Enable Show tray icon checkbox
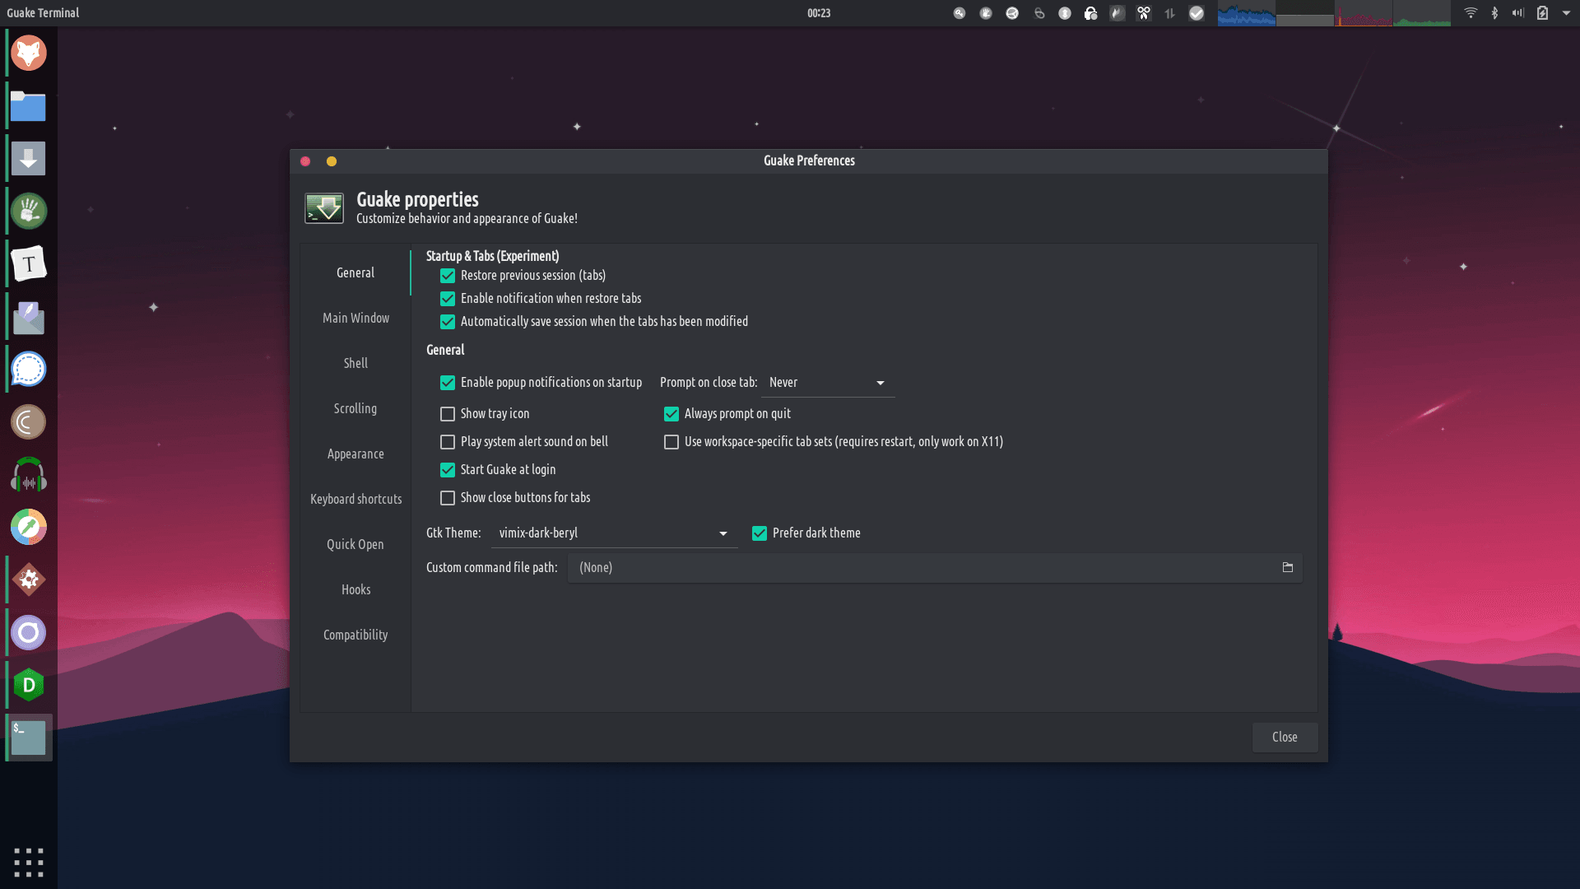 pos(448,414)
